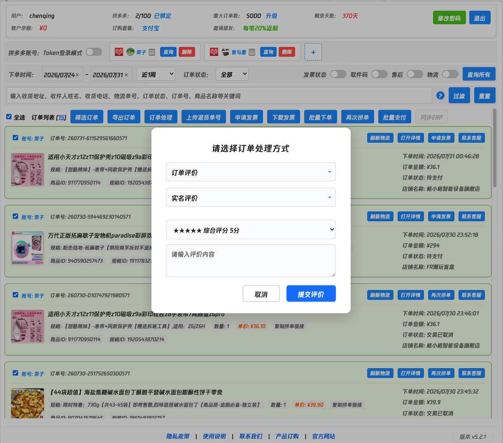Screen dimensions: 503x443
Task: Click the Pinduoduo logo of account 栗子
Action: pos(119,52)
